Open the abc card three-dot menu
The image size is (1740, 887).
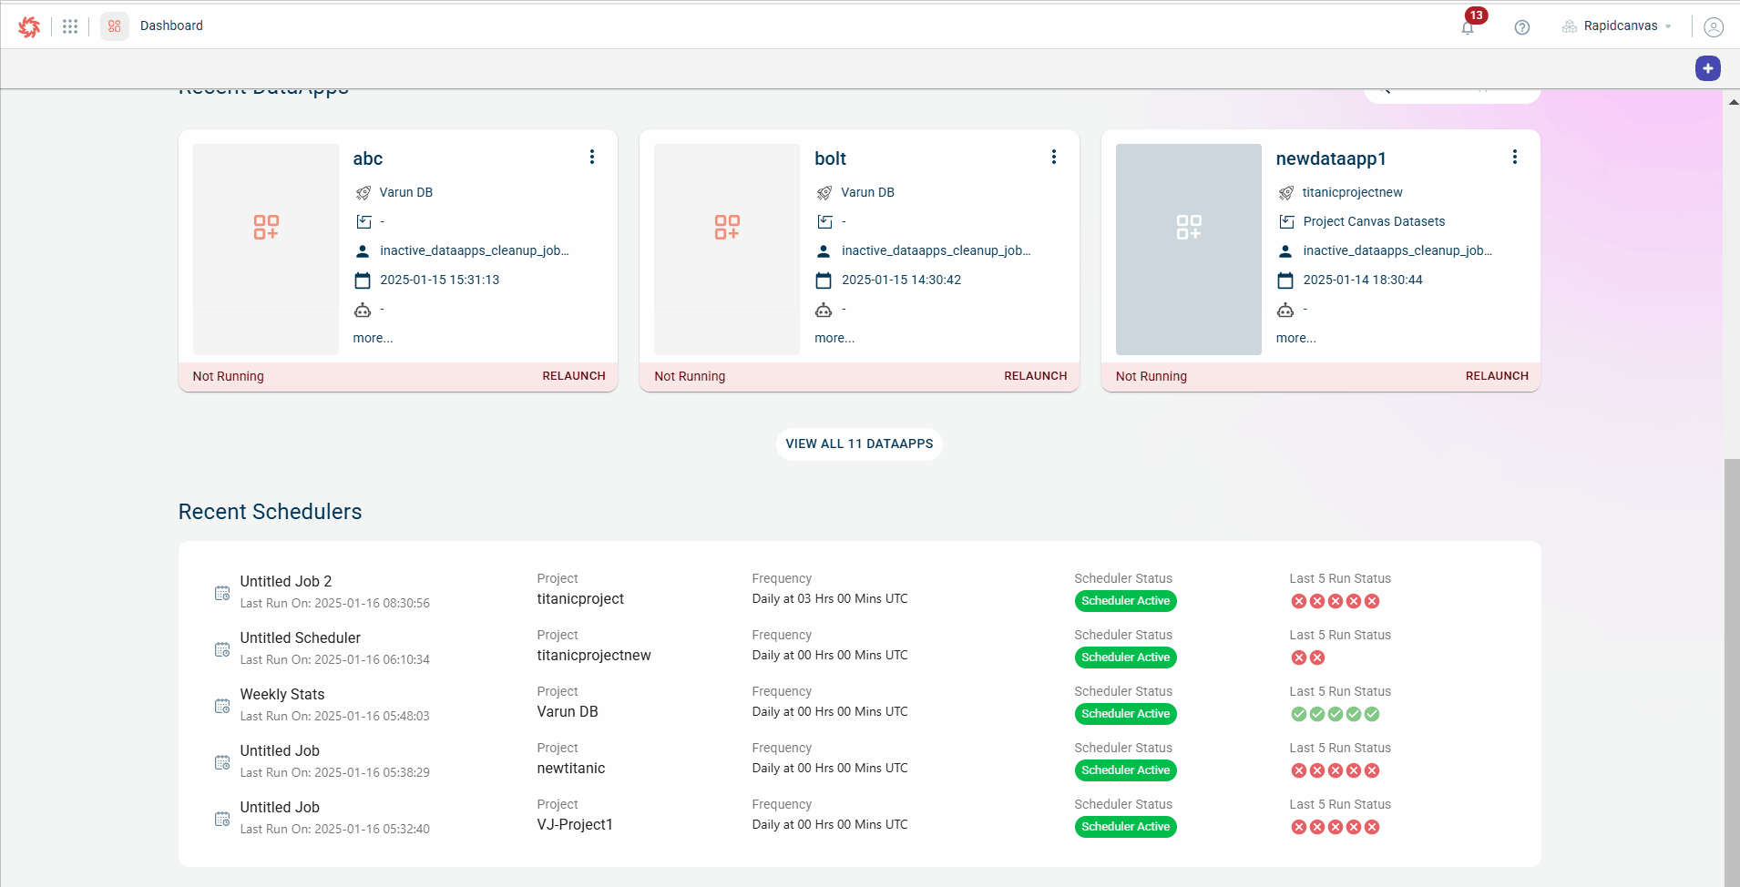[x=592, y=157]
